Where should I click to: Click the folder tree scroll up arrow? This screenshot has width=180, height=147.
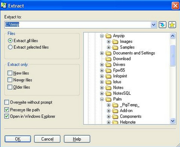(x=172, y=36)
